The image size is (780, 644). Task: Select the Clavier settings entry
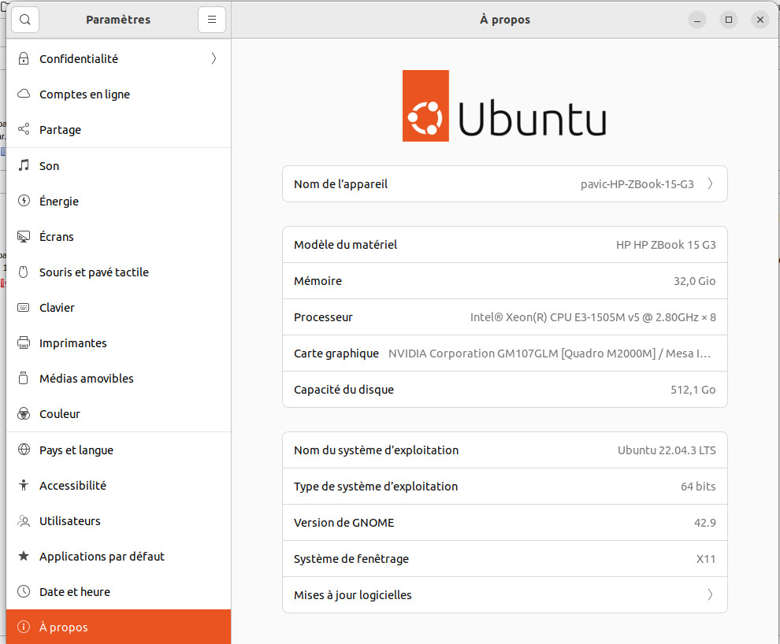(x=57, y=308)
